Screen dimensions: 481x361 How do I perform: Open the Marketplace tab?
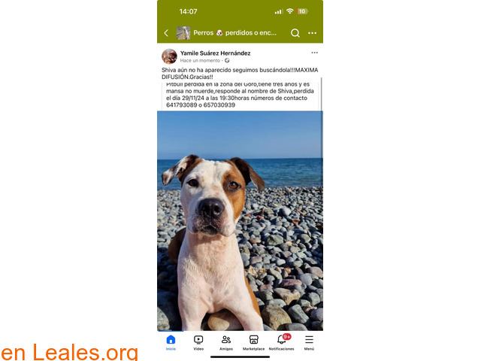tap(254, 343)
